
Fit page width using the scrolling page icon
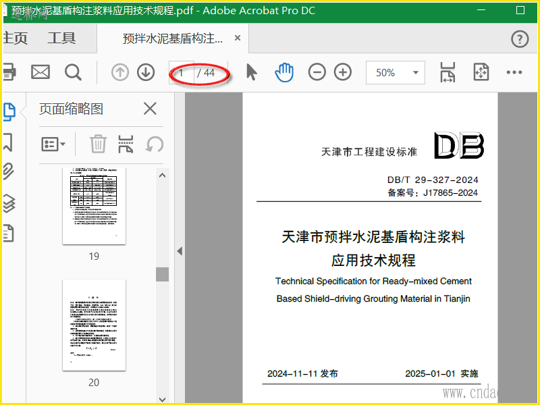[x=448, y=72]
